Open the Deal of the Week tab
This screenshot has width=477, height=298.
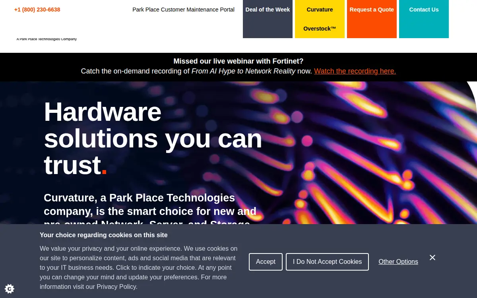coord(268,19)
